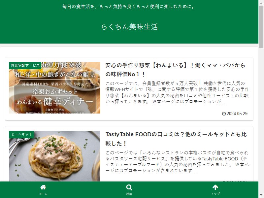
Task: Open search via magnifier icon
Action: click(x=129, y=187)
